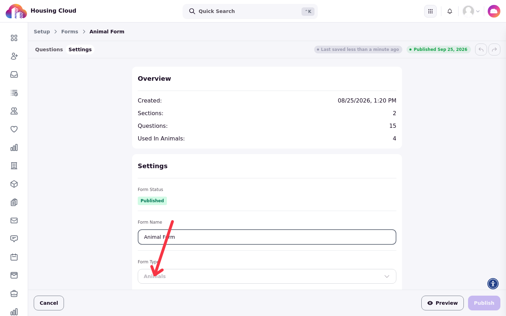Open the briefcase sidebar icon
This screenshot has width=506, height=316.
click(x=14, y=294)
